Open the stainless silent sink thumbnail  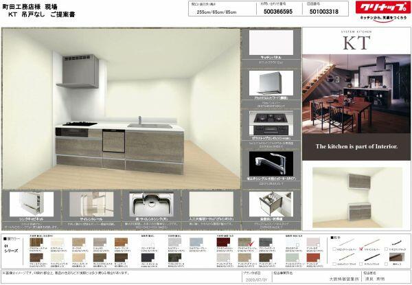point(151,204)
